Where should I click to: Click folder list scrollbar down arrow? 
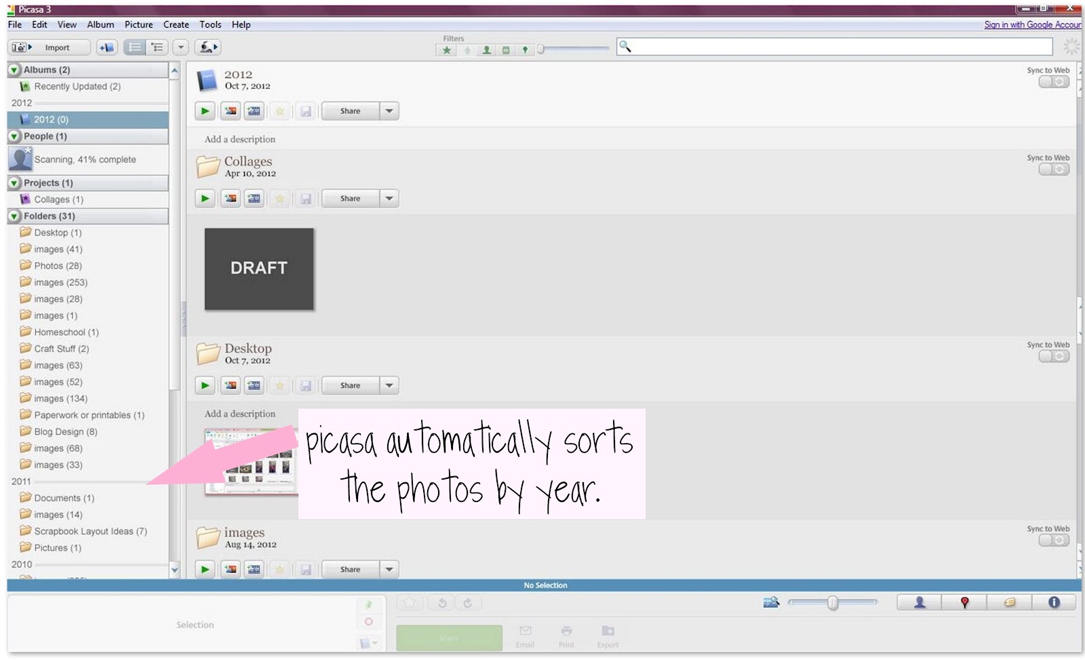[x=174, y=570]
